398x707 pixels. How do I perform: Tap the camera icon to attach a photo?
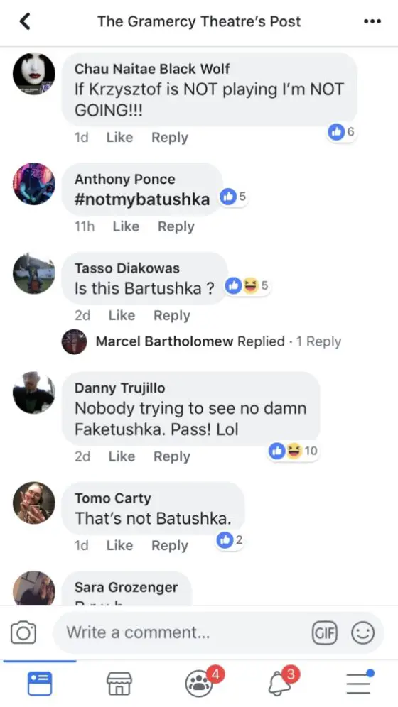23,632
